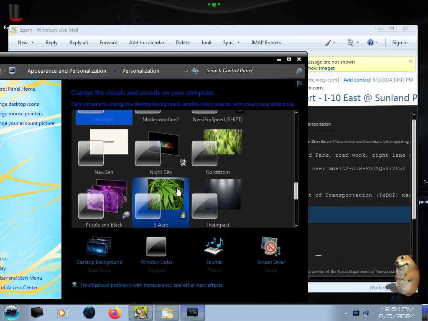The image size is (428, 321).
Task: Click the volume tray icon
Action: tap(366, 313)
